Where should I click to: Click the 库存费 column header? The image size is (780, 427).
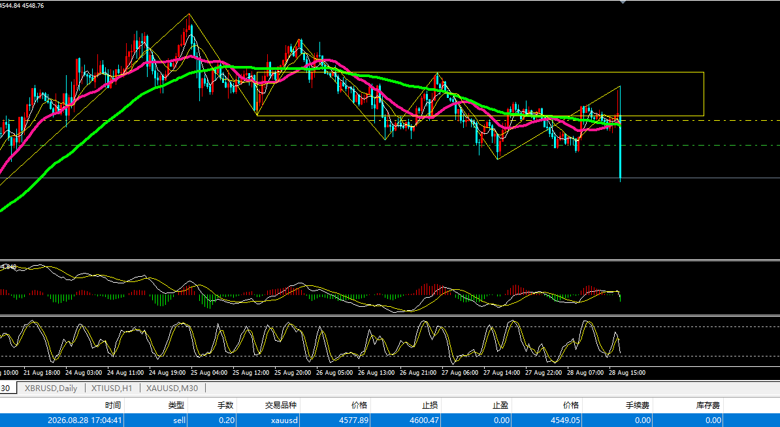point(707,405)
